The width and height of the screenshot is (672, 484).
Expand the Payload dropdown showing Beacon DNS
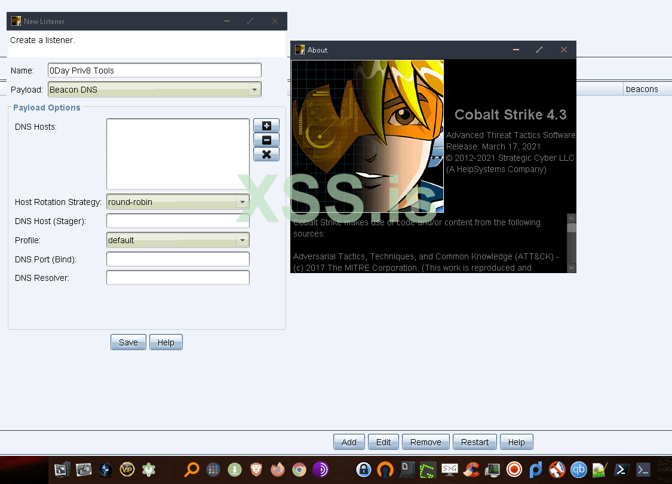[x=154, y=90]
